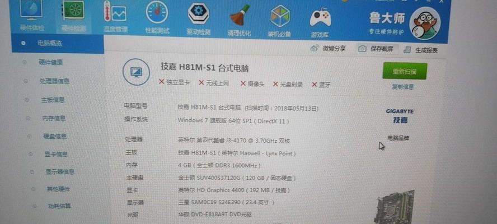497x224 pixels.
Task: Click the title 技嘉 H81M-S1 台式电脑
Action: coord(204,68)
